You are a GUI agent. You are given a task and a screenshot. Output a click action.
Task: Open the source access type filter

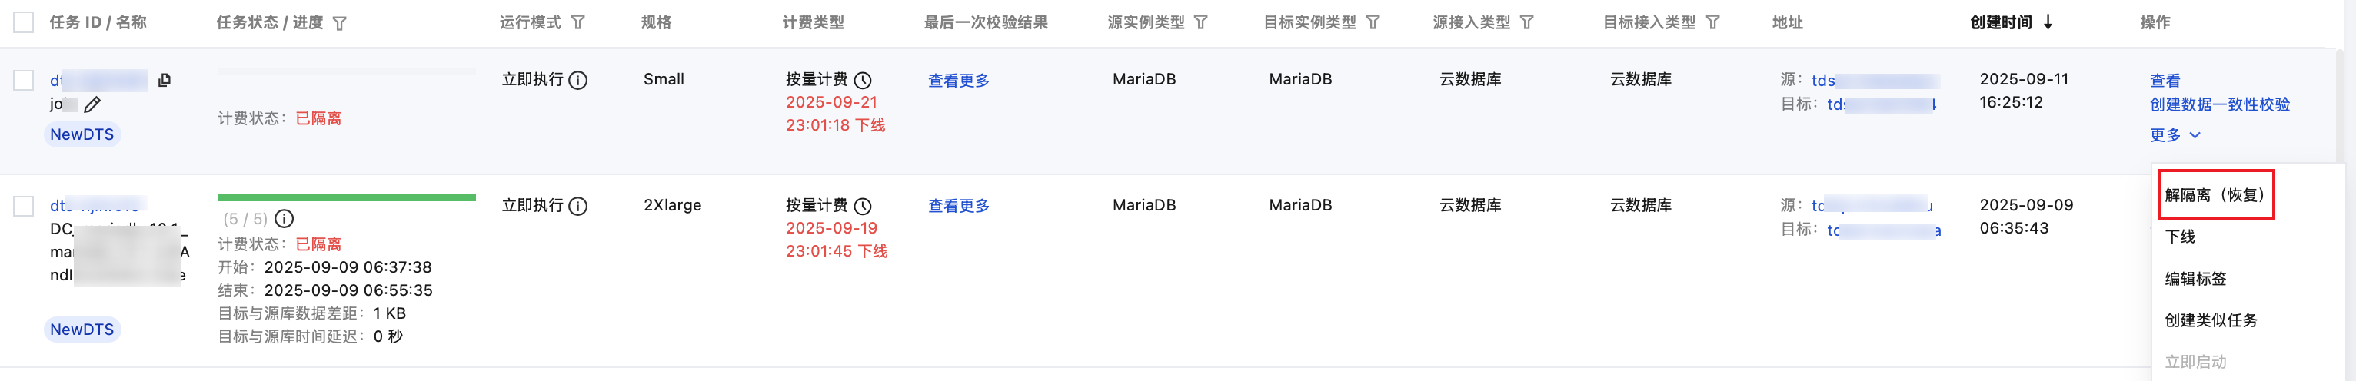tap(1526, 22)
